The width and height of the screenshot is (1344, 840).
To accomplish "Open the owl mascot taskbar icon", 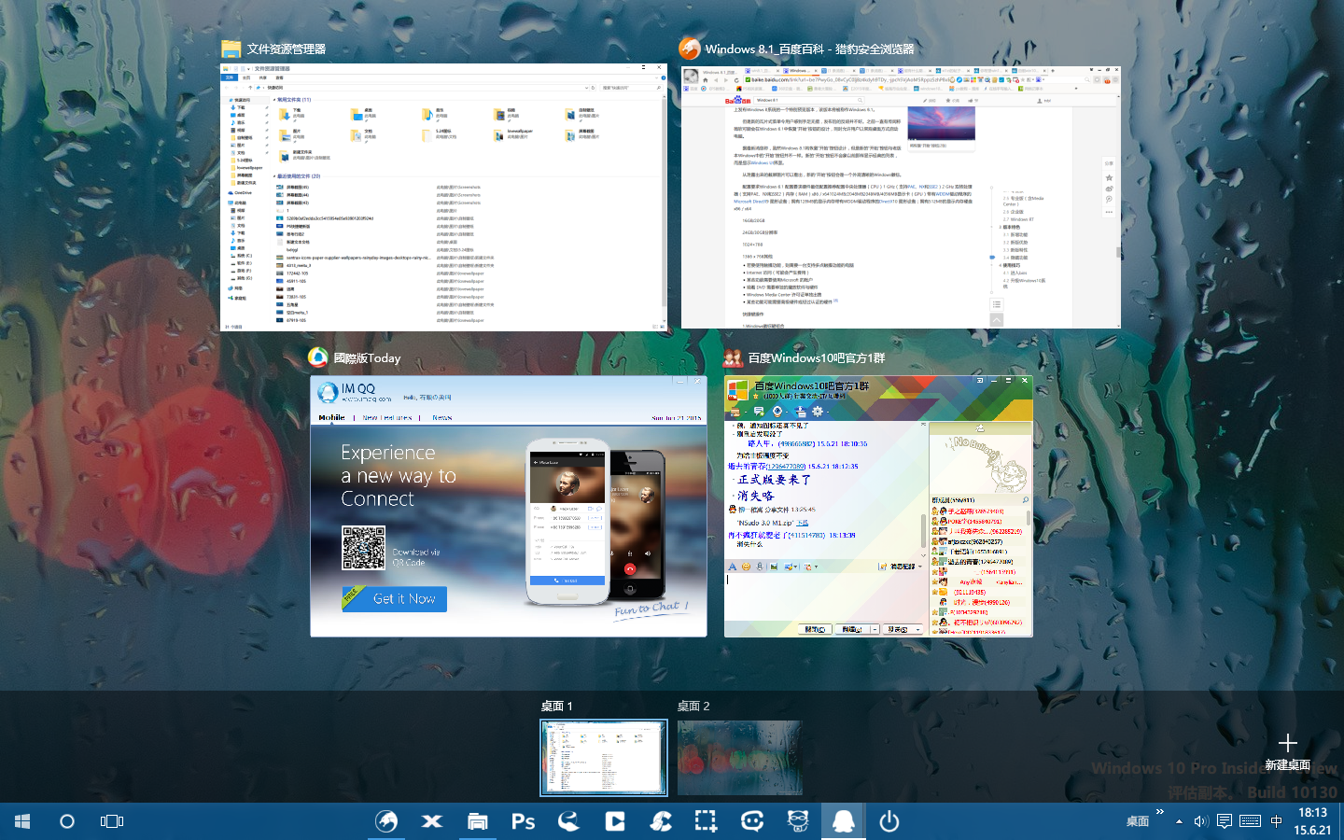I will (797, 821).
